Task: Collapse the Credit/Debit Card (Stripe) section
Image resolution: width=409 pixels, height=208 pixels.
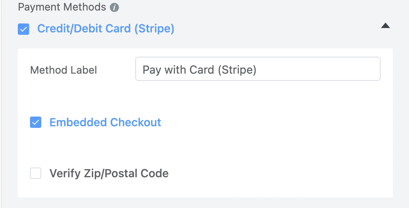Action: coord(385,25)
